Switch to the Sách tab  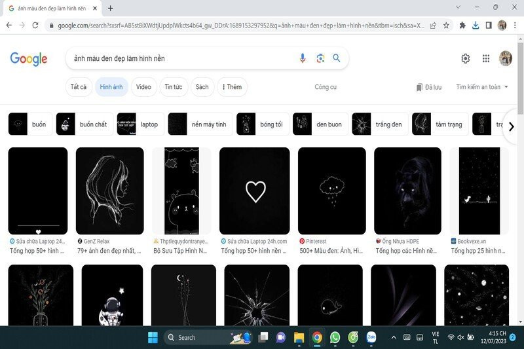(x=202, y=87)
